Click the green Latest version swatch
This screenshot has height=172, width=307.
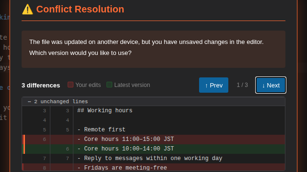109,85
